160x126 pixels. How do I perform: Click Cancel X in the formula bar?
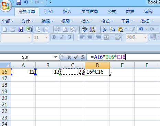coord(69,57)
